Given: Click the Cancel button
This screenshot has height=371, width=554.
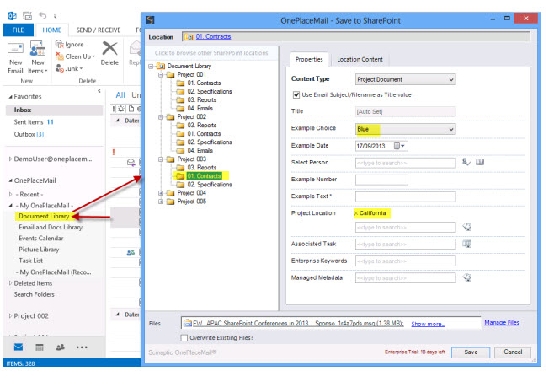Looking at the screenshot, I should click(x=512, y=352).
